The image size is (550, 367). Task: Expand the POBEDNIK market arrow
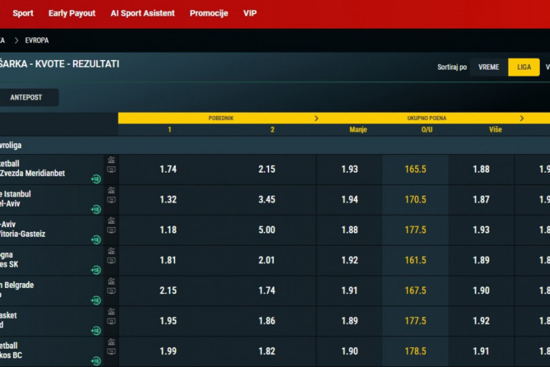click(316, 118)
